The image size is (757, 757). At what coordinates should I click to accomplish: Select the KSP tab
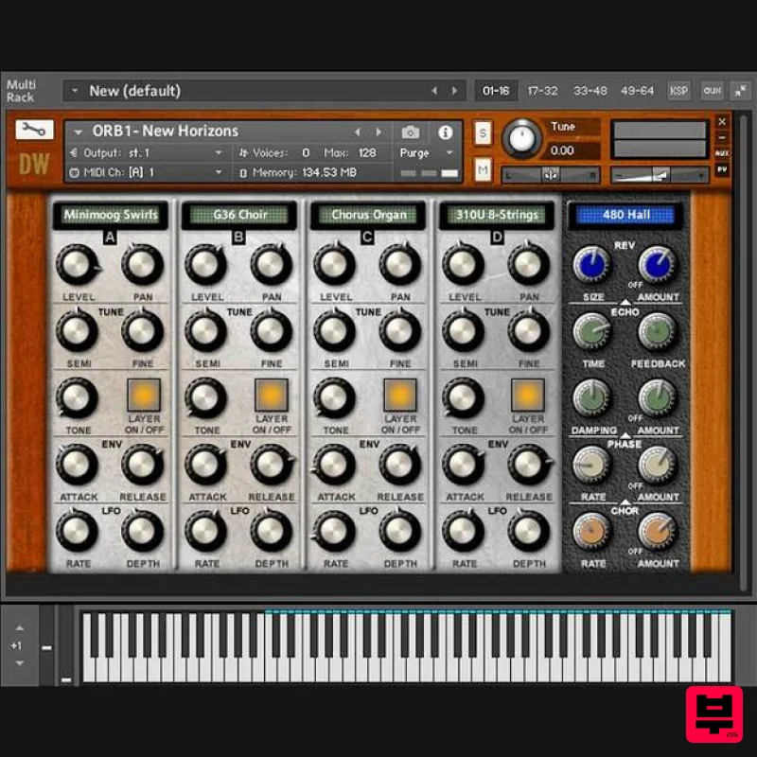pos(678,90)
